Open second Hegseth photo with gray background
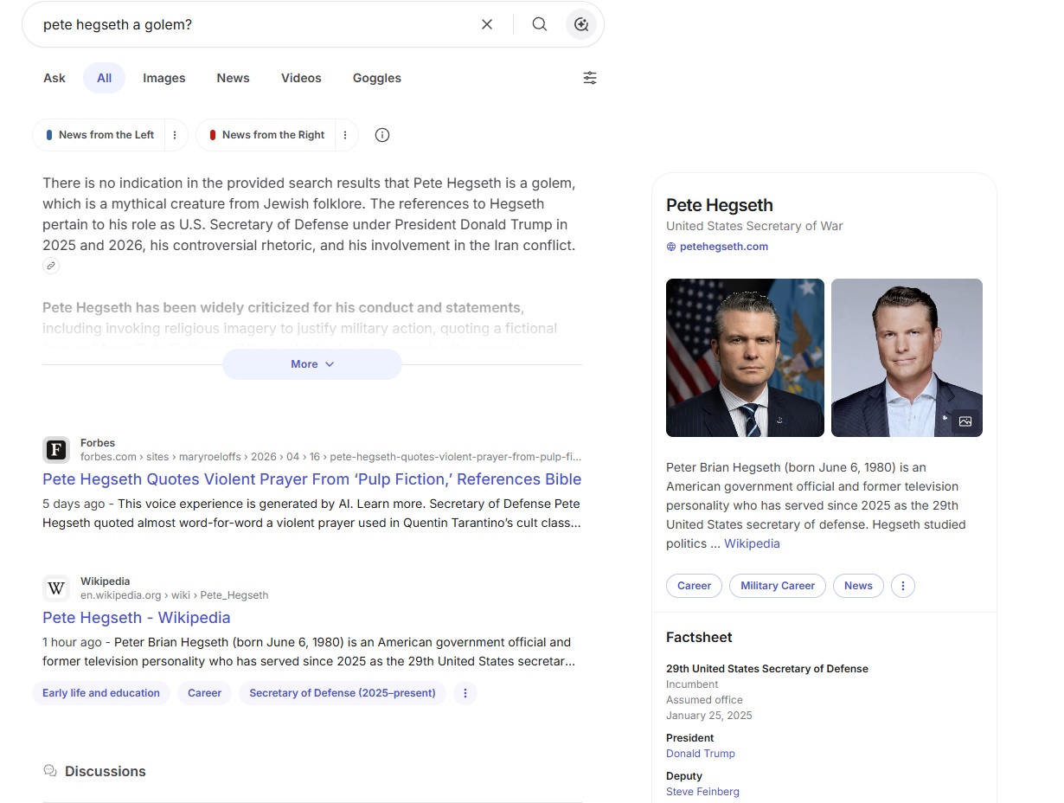 pos(907,357)
